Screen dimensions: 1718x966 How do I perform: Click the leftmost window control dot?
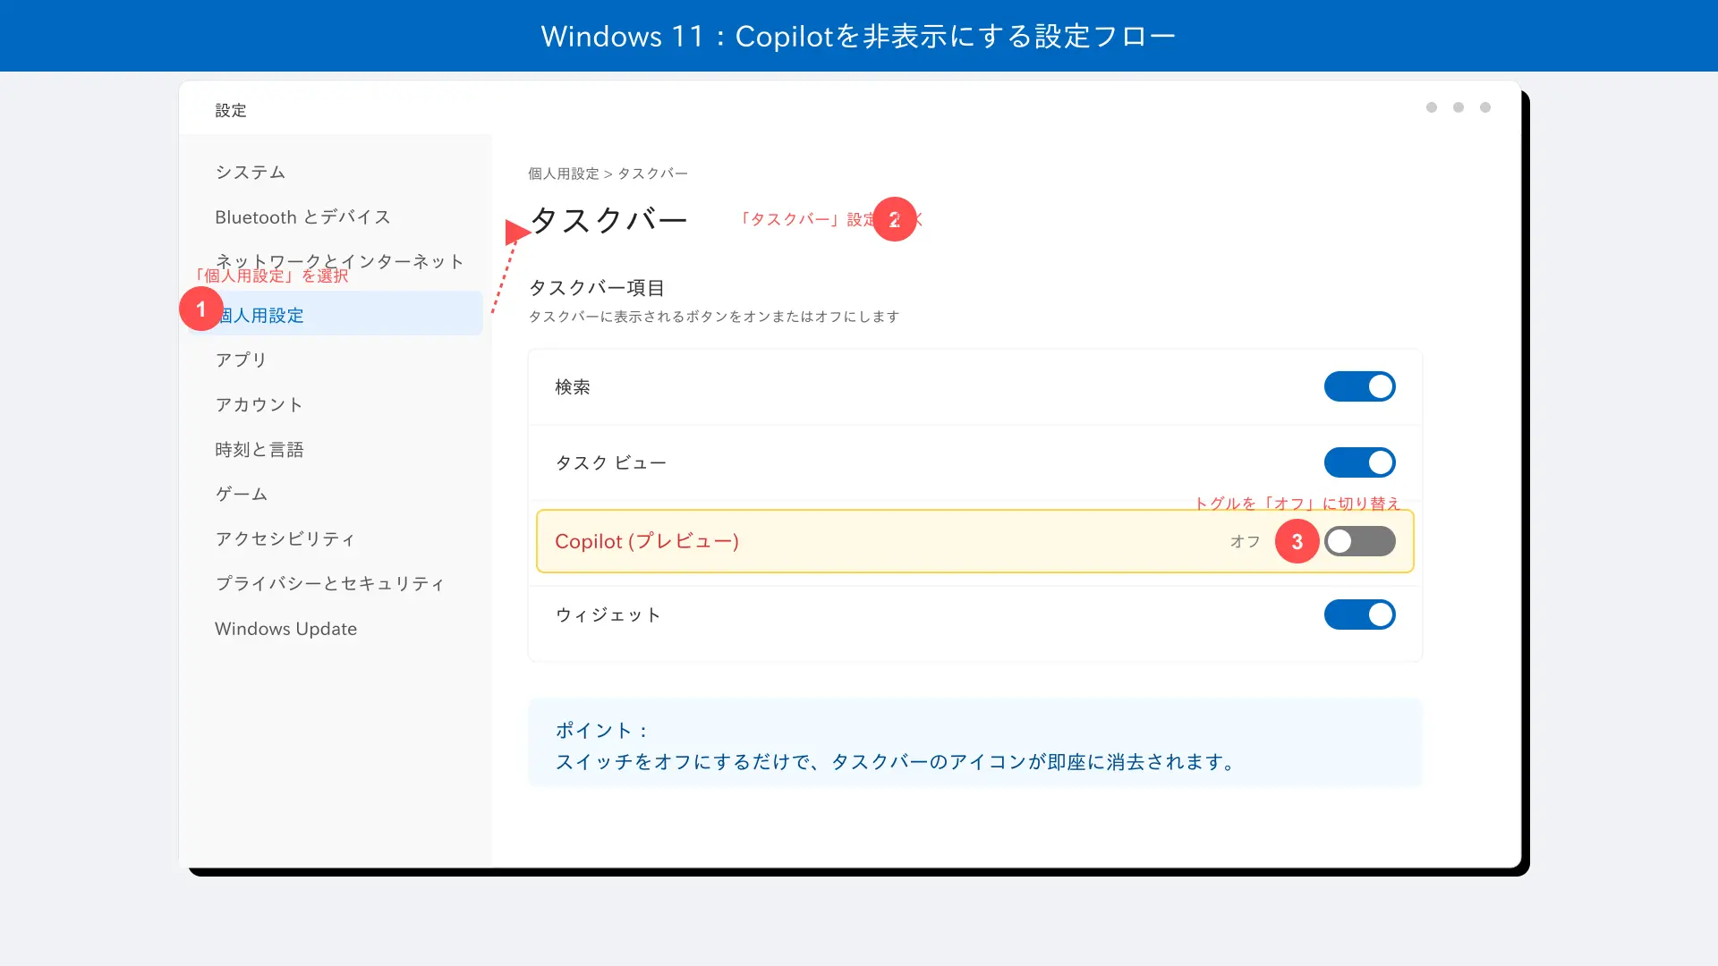(x=1432, y=107)
